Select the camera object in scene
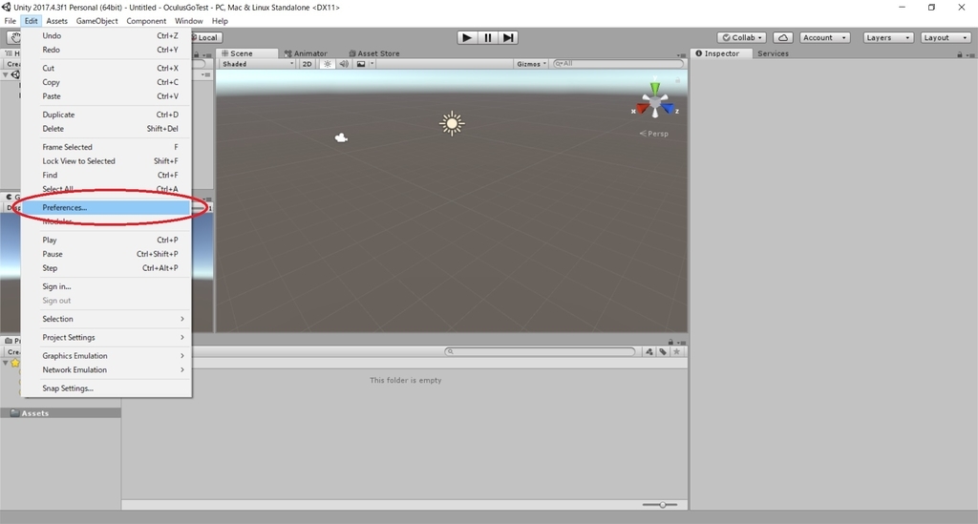 click(x=341, y=137)
